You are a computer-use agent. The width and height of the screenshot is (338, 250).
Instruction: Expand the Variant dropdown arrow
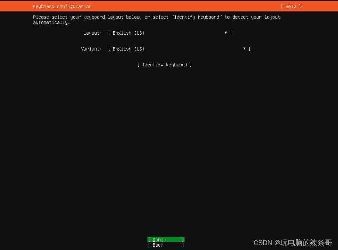tap(244, 49)
